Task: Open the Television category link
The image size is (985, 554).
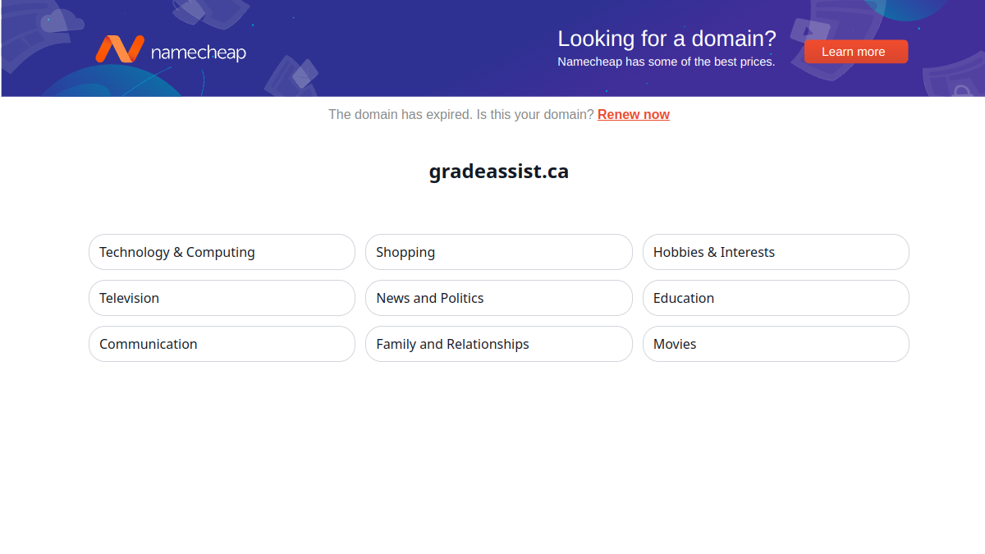Action: pos(222,298)
